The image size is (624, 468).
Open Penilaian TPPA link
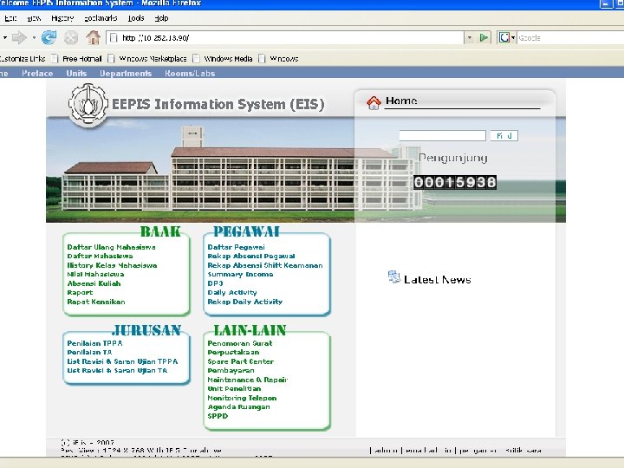94,343
